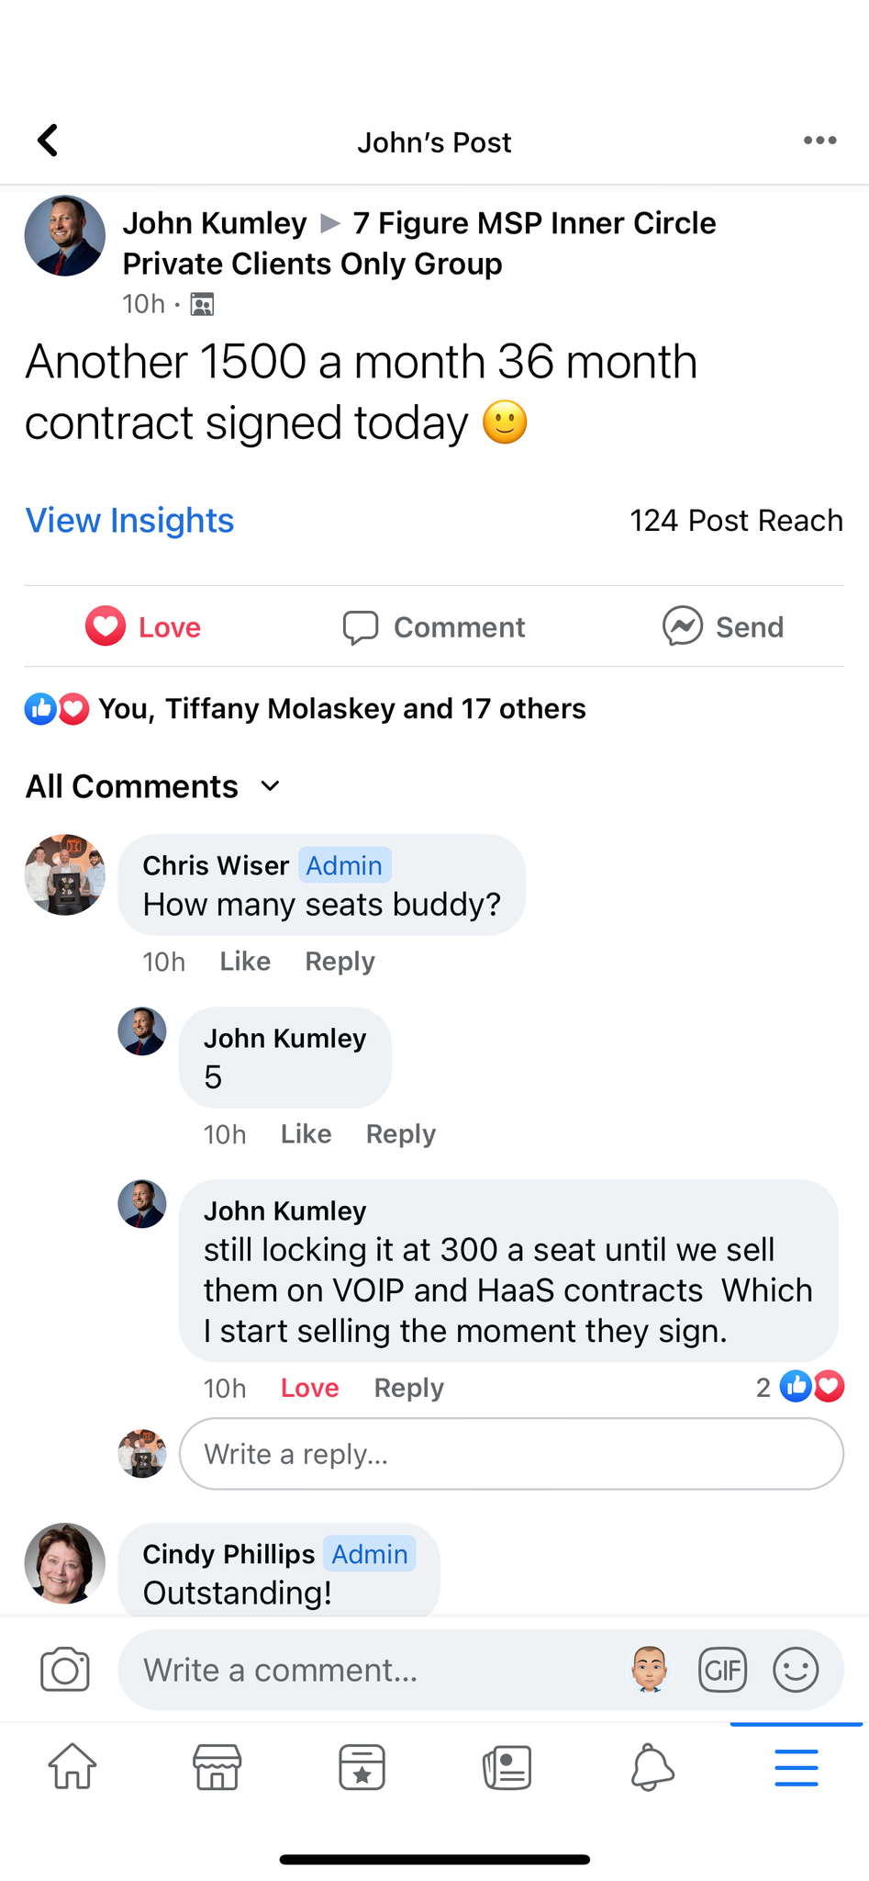
Task: Reply to Chris Wiser's comment
Action: click(x=340, y=962)
